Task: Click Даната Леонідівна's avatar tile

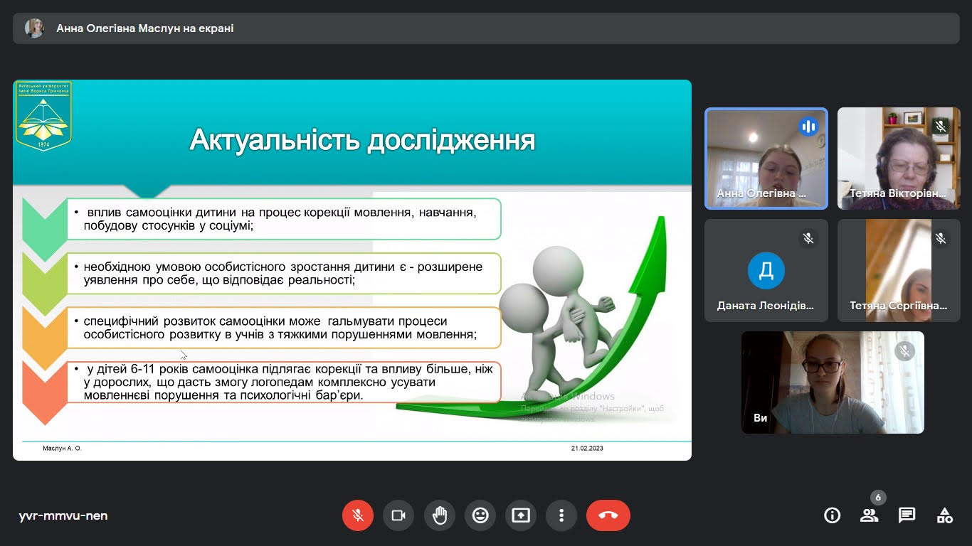Action: point(766,270)
